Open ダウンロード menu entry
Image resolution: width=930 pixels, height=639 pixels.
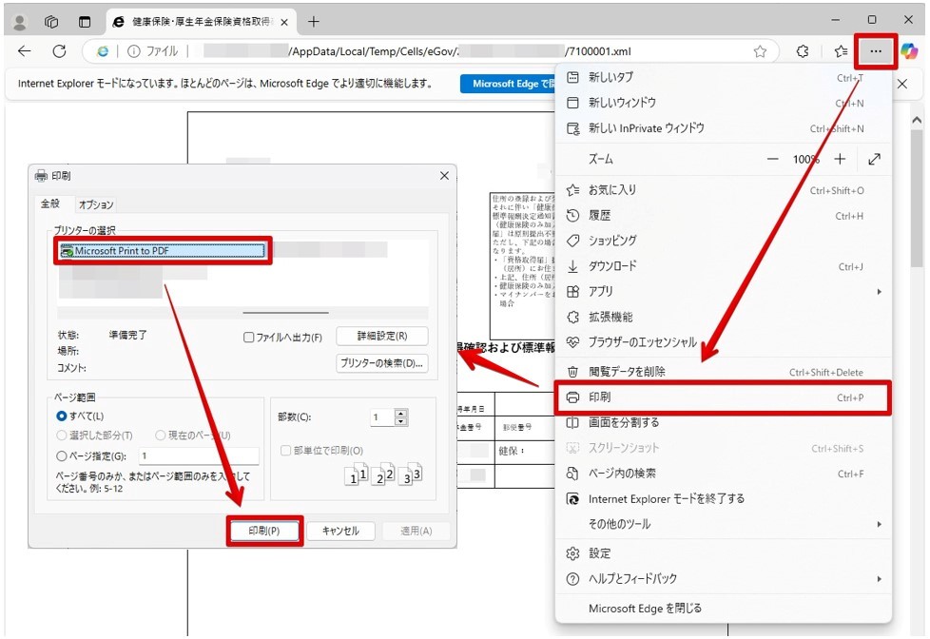(x=723, y=266)
